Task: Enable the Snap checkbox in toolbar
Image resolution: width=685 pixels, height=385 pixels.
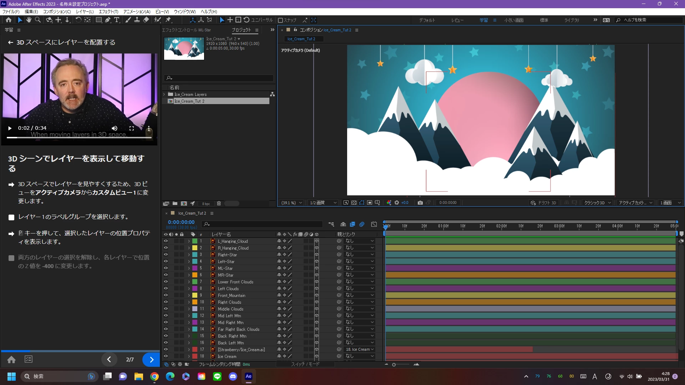Action: click(280, 20)
